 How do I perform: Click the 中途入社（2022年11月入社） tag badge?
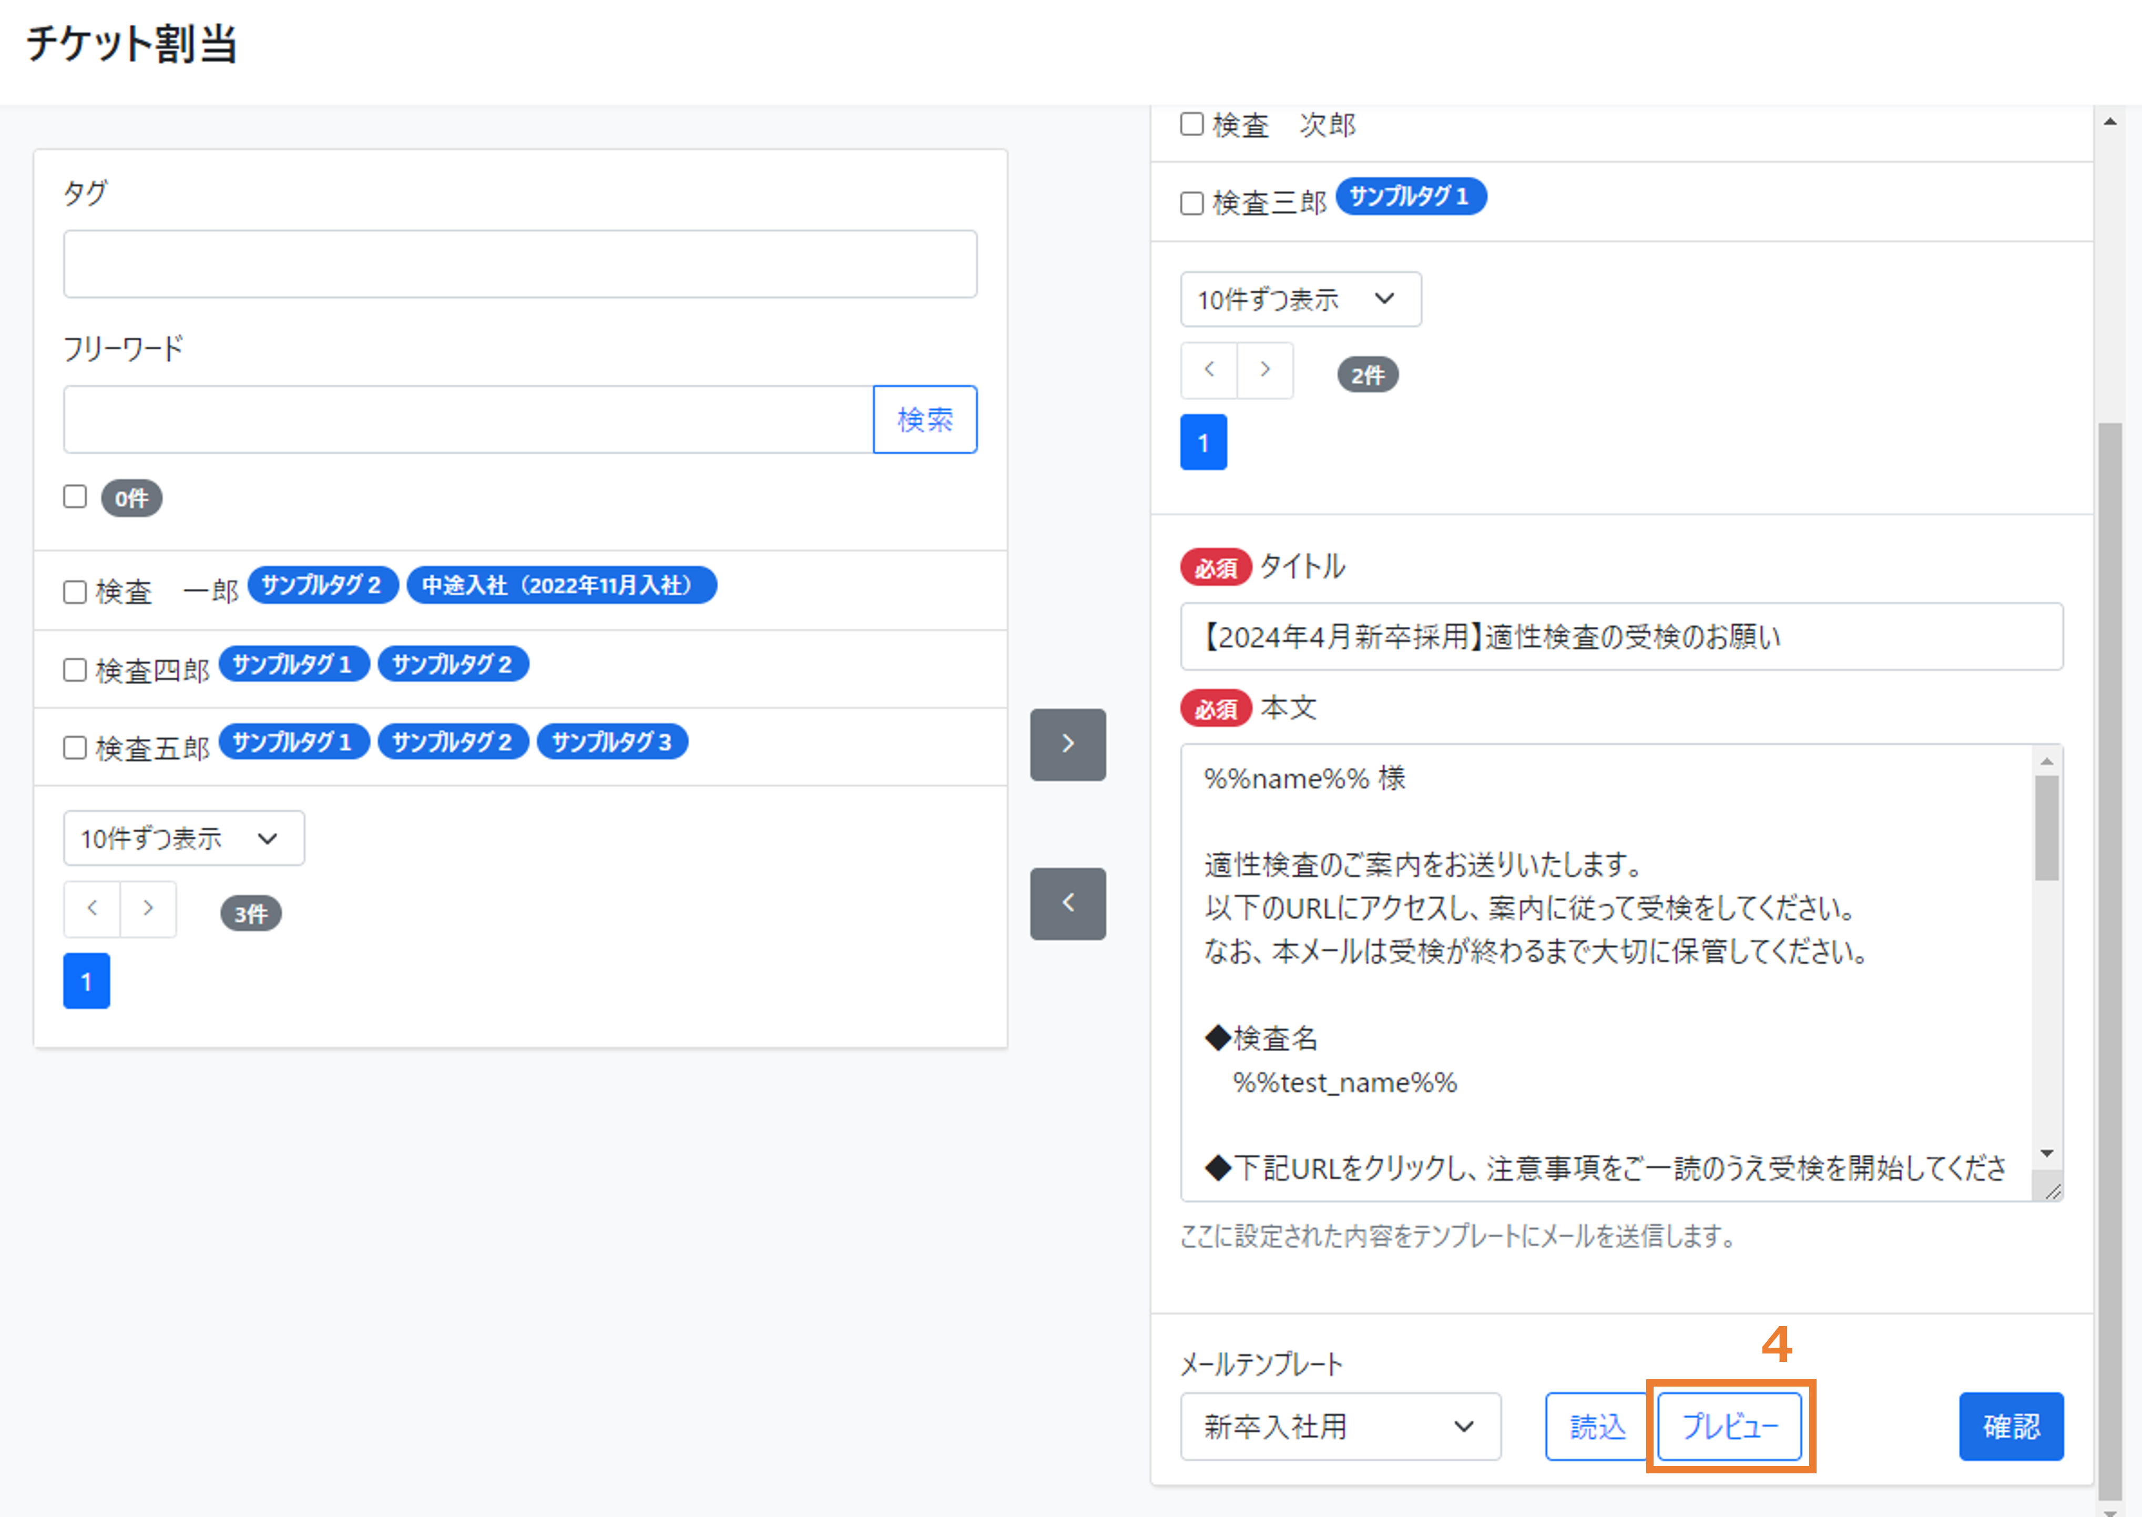click(x=561, y=586)
